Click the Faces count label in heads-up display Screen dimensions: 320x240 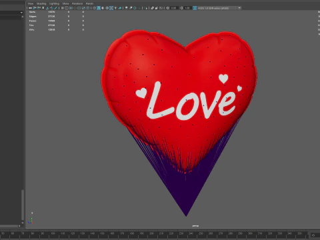[33, 21]
